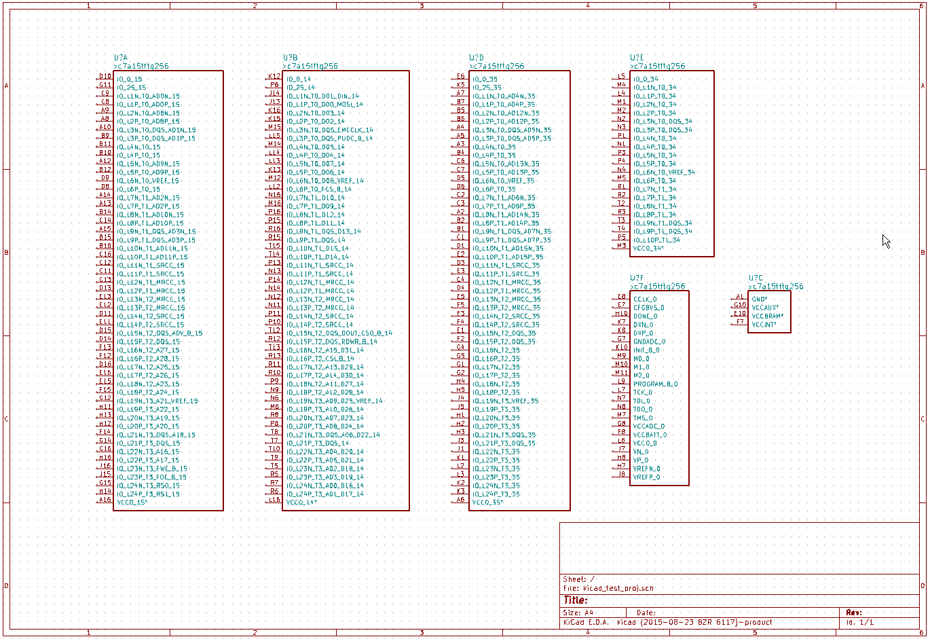
Task: Click the M0_0 mode pin
Action: click(641, 359)
